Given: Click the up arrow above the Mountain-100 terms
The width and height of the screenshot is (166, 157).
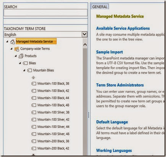Looking at the screenshot, I should 33,77.
